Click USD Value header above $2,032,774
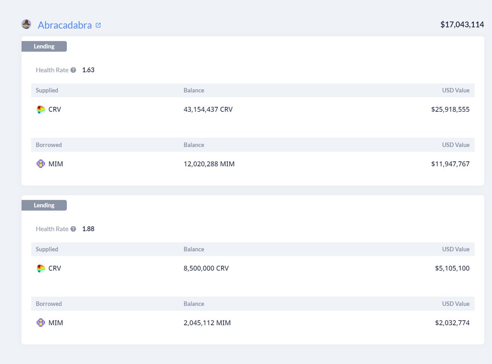Image resolution: width=492 pixels, height=364 pixels. tap(456, 304)
